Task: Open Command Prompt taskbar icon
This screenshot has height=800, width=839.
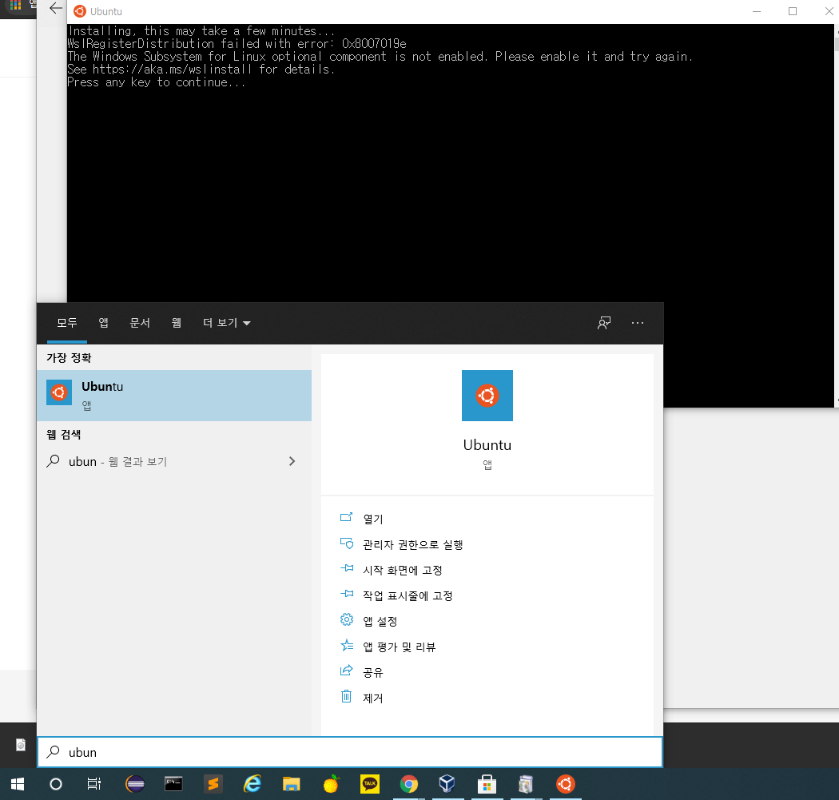Action: (173, 785)
